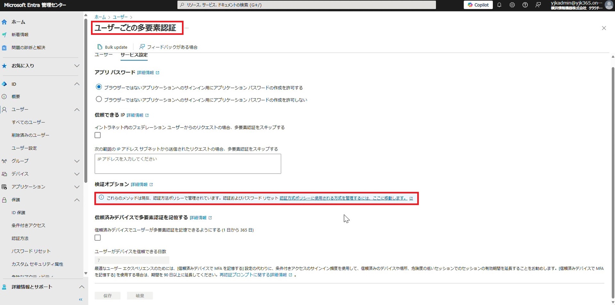The height and width of the screenshot is (305, 615).
Task: Click the home icon in sidebar
Action: (x=4, y=22)
